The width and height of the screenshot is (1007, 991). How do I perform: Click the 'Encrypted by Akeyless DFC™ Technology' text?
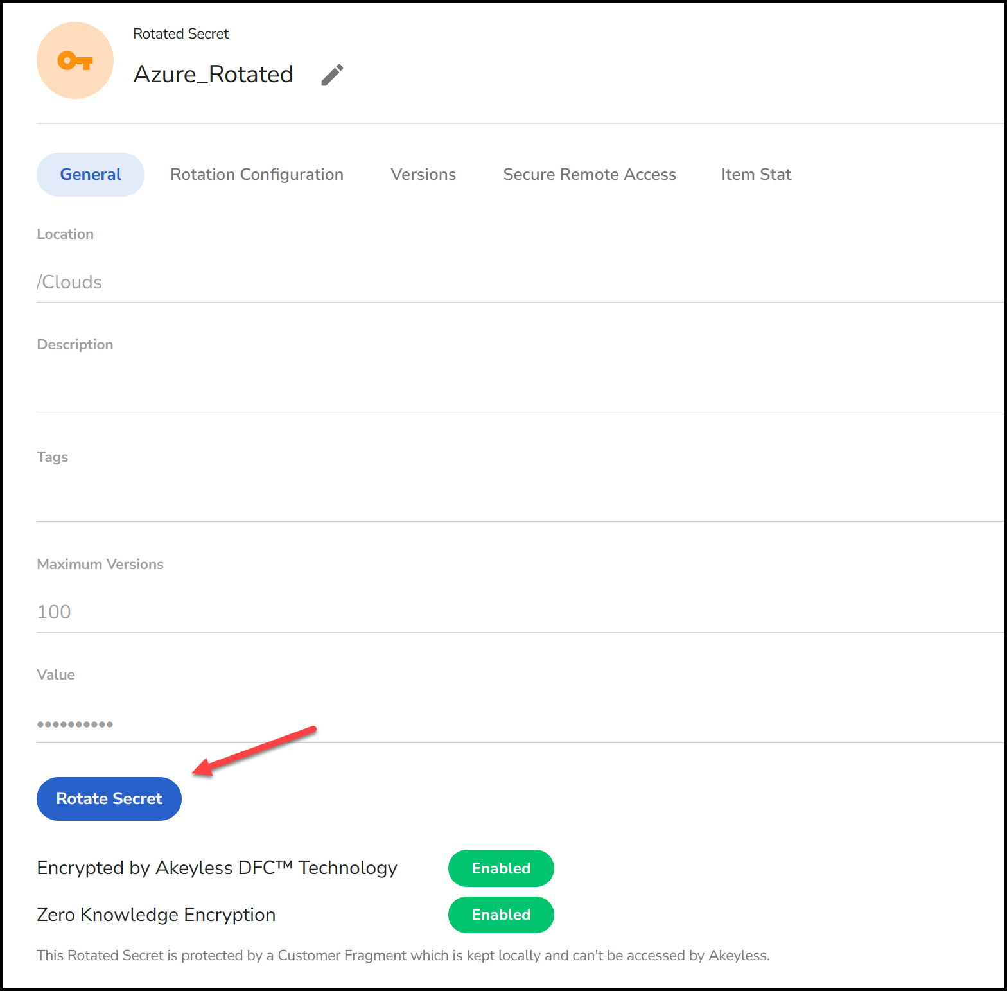tap(217, 868)
